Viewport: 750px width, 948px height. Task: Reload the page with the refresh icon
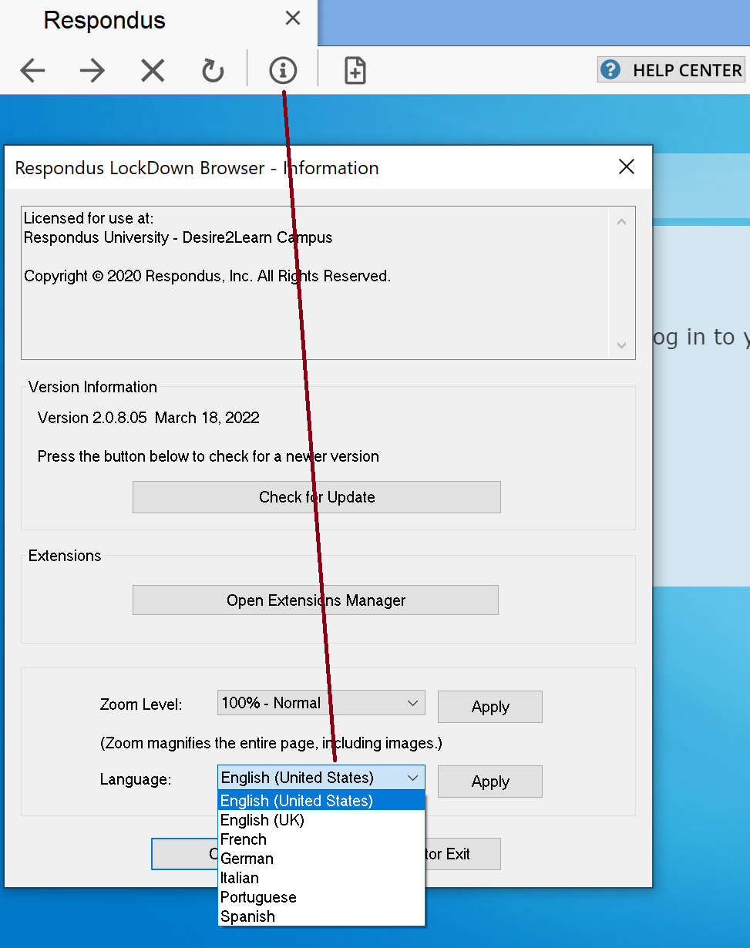point(213,71)
